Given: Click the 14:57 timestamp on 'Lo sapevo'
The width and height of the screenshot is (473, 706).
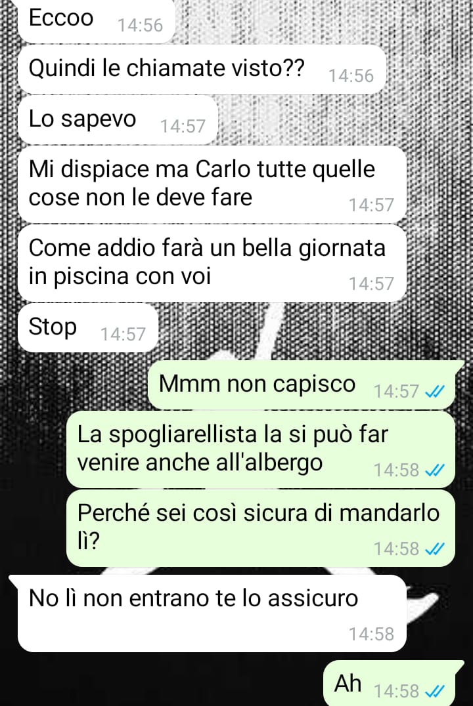Looking at the screenshot, I should point(183,126).
